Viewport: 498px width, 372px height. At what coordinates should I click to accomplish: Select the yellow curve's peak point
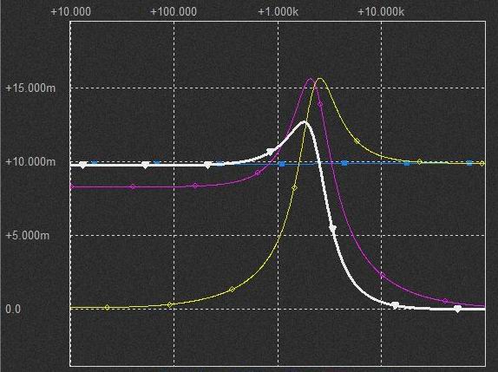[320, 79]
